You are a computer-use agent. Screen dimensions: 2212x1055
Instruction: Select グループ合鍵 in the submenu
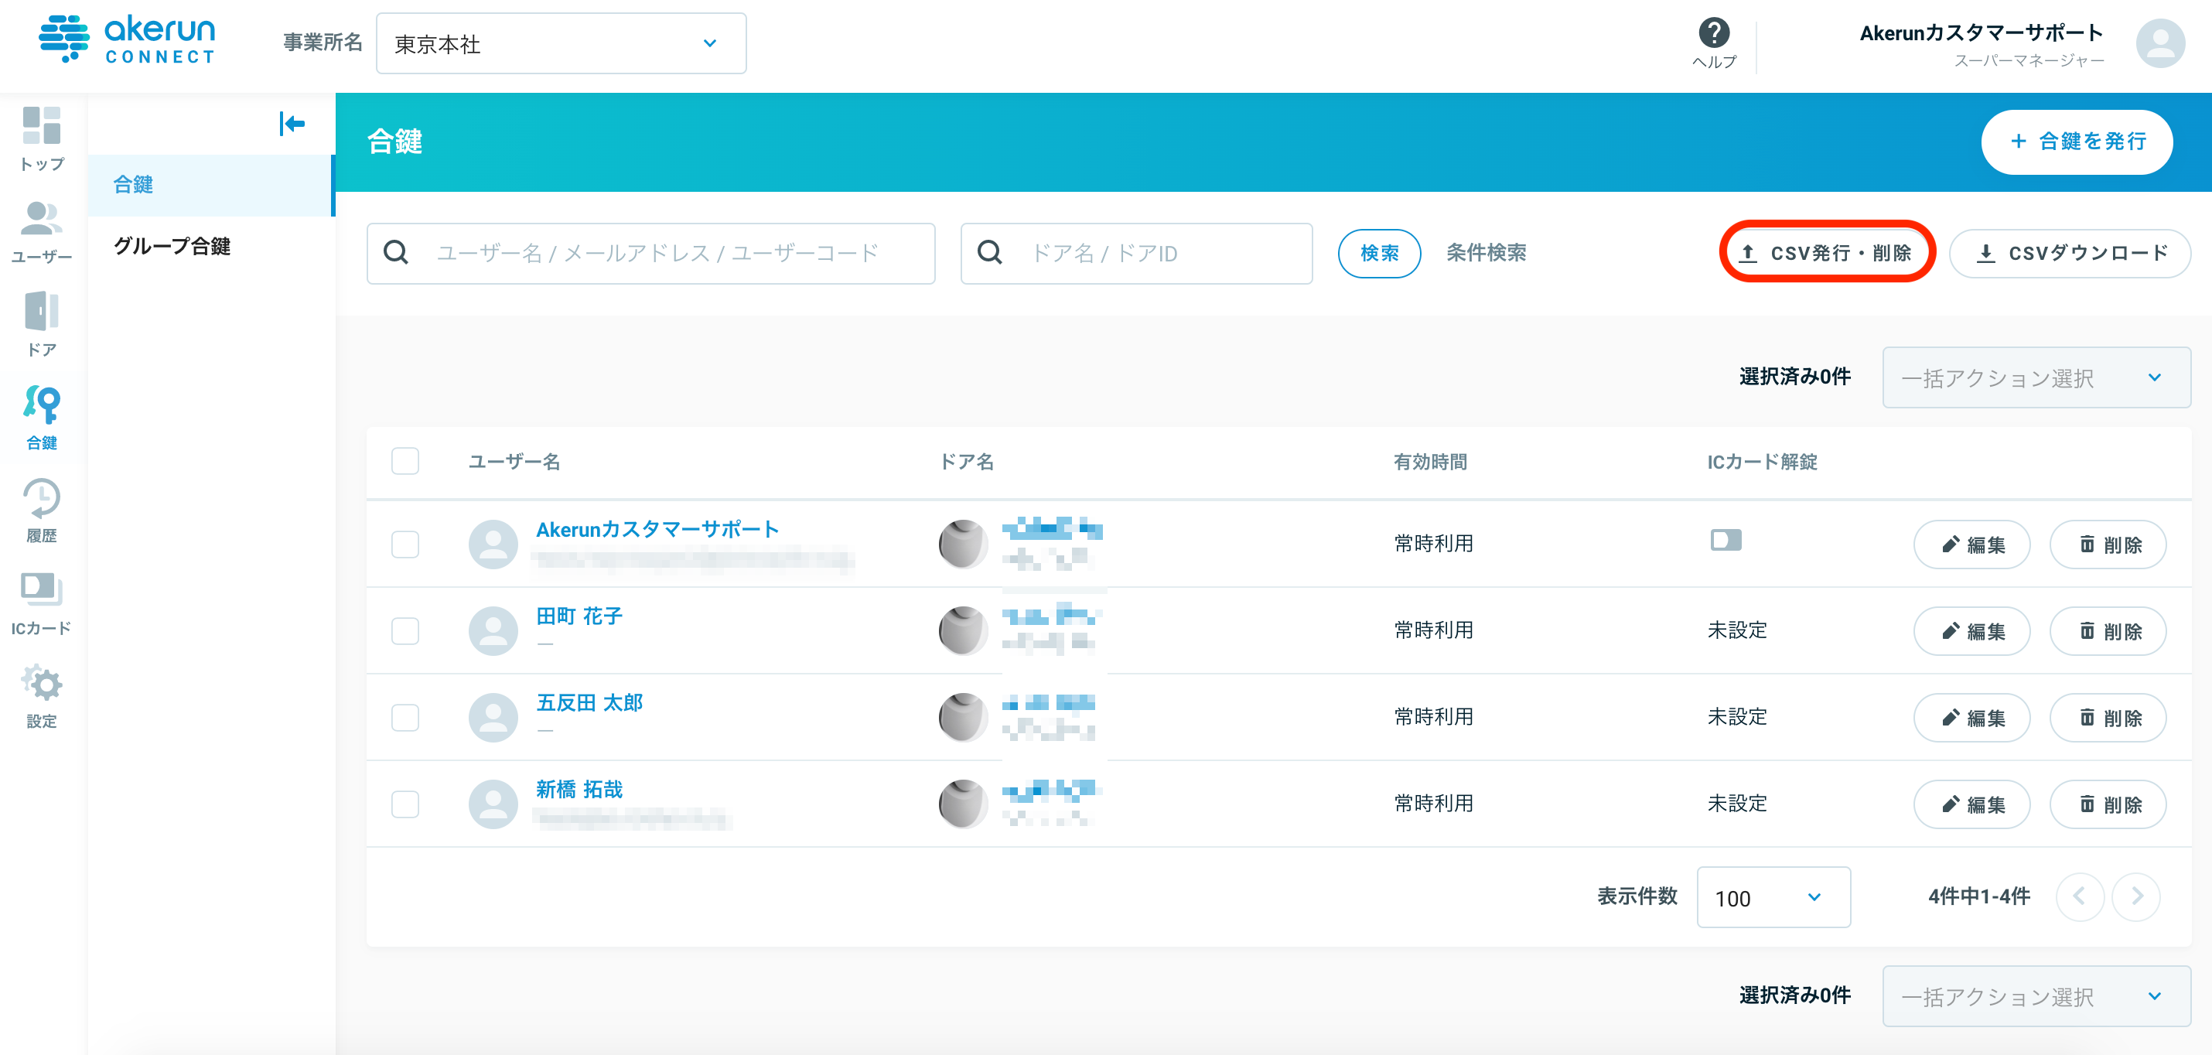click(211, 247)
